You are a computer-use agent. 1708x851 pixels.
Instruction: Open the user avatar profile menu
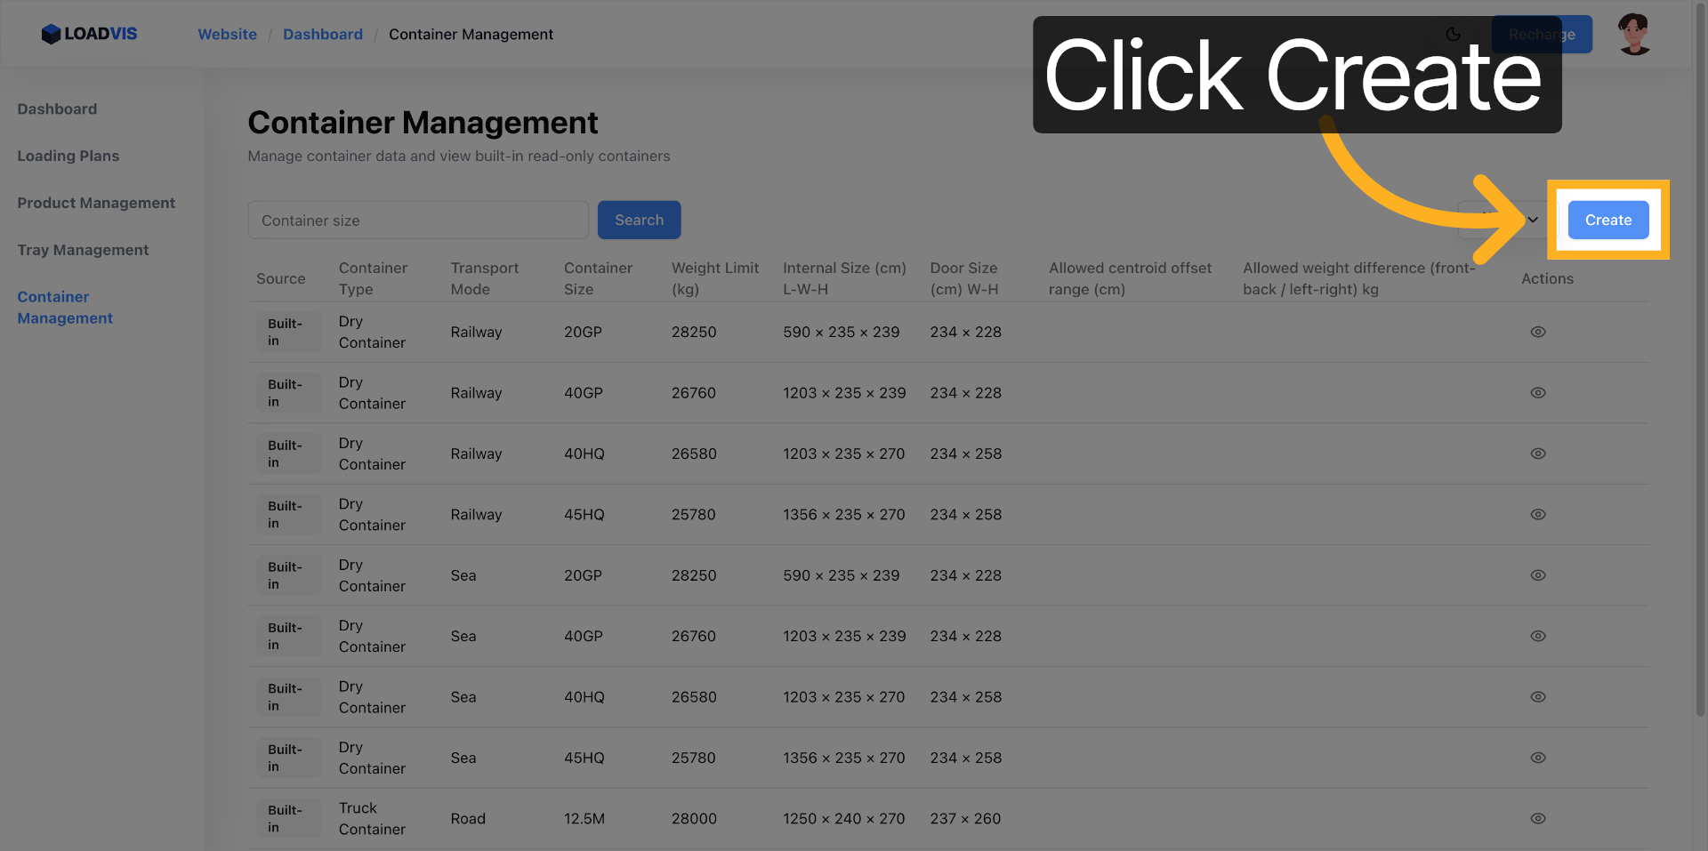point(1633,35)
